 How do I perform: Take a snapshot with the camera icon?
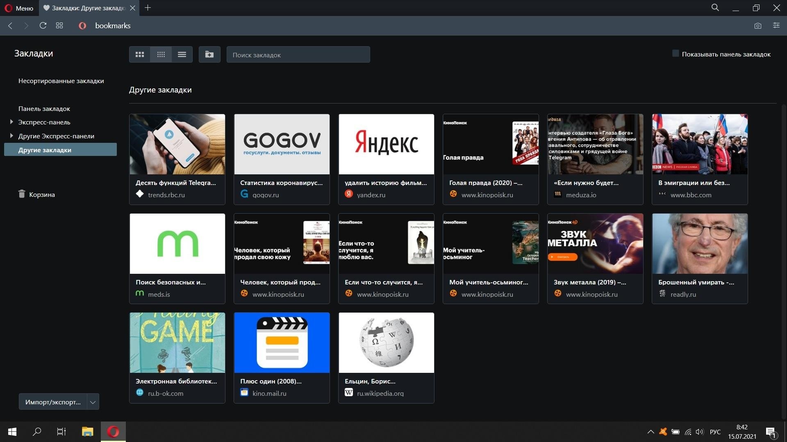tap(757, 26)
